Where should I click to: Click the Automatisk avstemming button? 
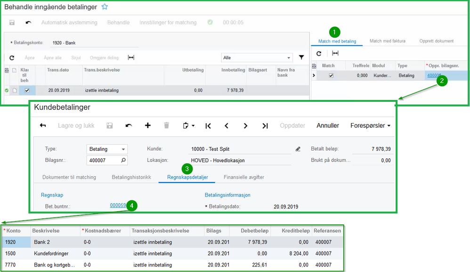click(x=69, y=23)
